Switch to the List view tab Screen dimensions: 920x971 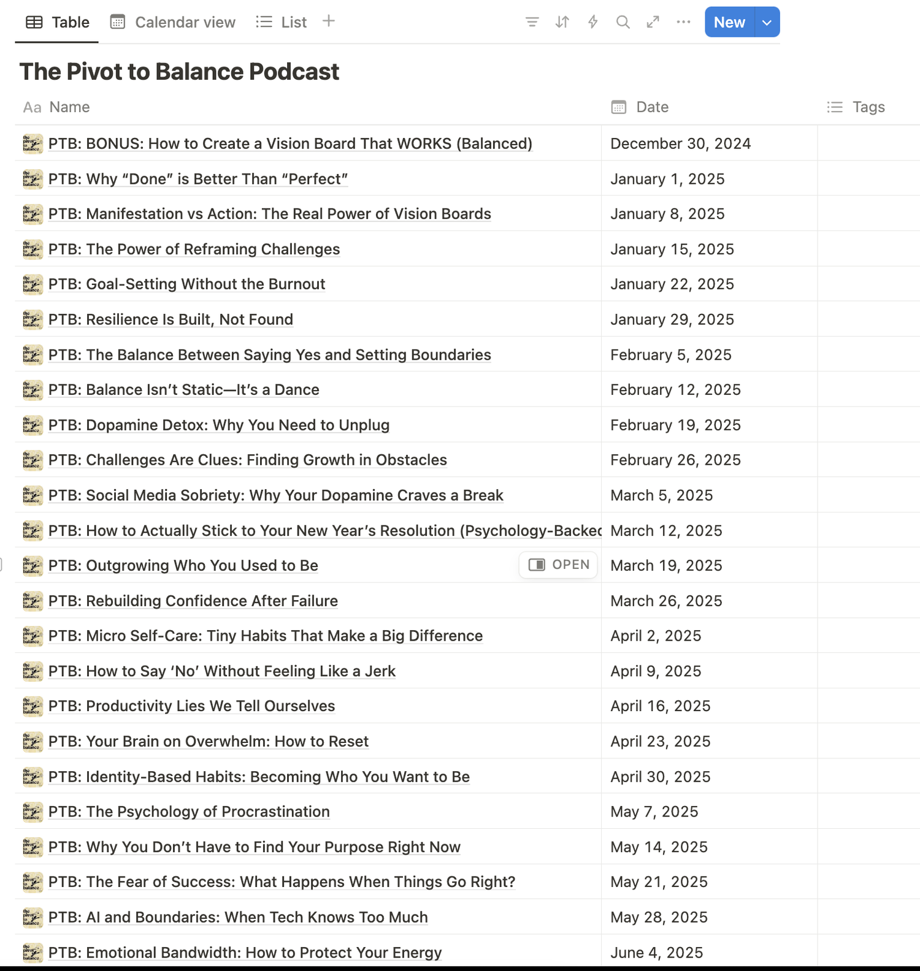click(x=282, y=22)
